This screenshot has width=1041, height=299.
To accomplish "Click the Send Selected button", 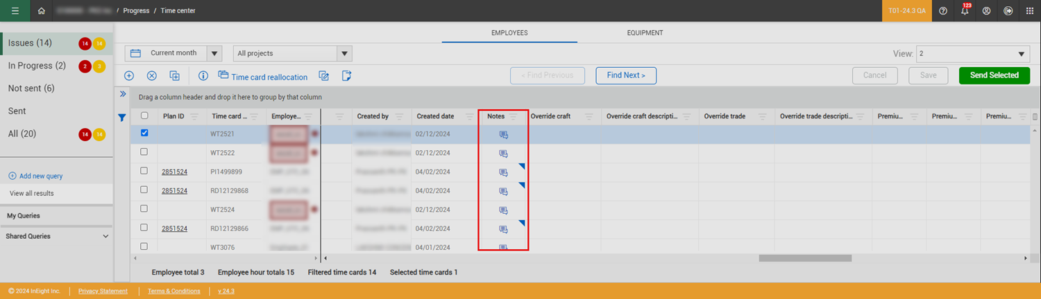I will [994, 75].
